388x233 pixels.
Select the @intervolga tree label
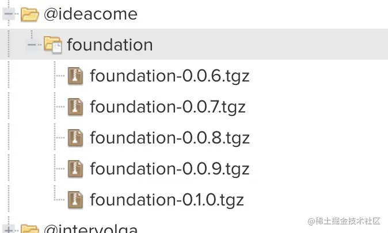[x=90, y=230]
